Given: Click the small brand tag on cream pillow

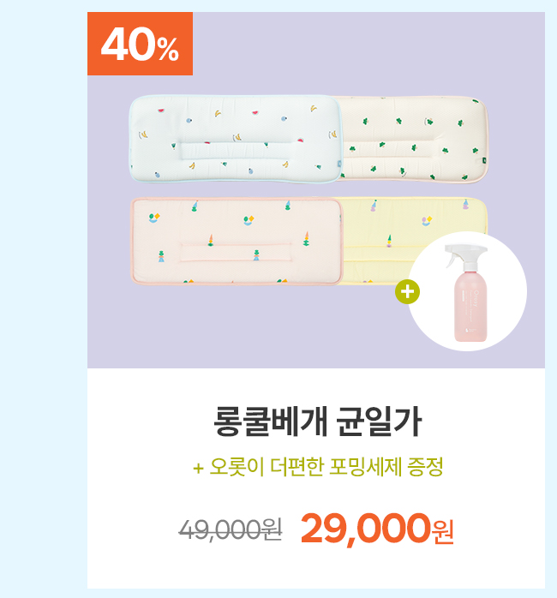Looking at the screenshot, I should click(x=484, y=161).
